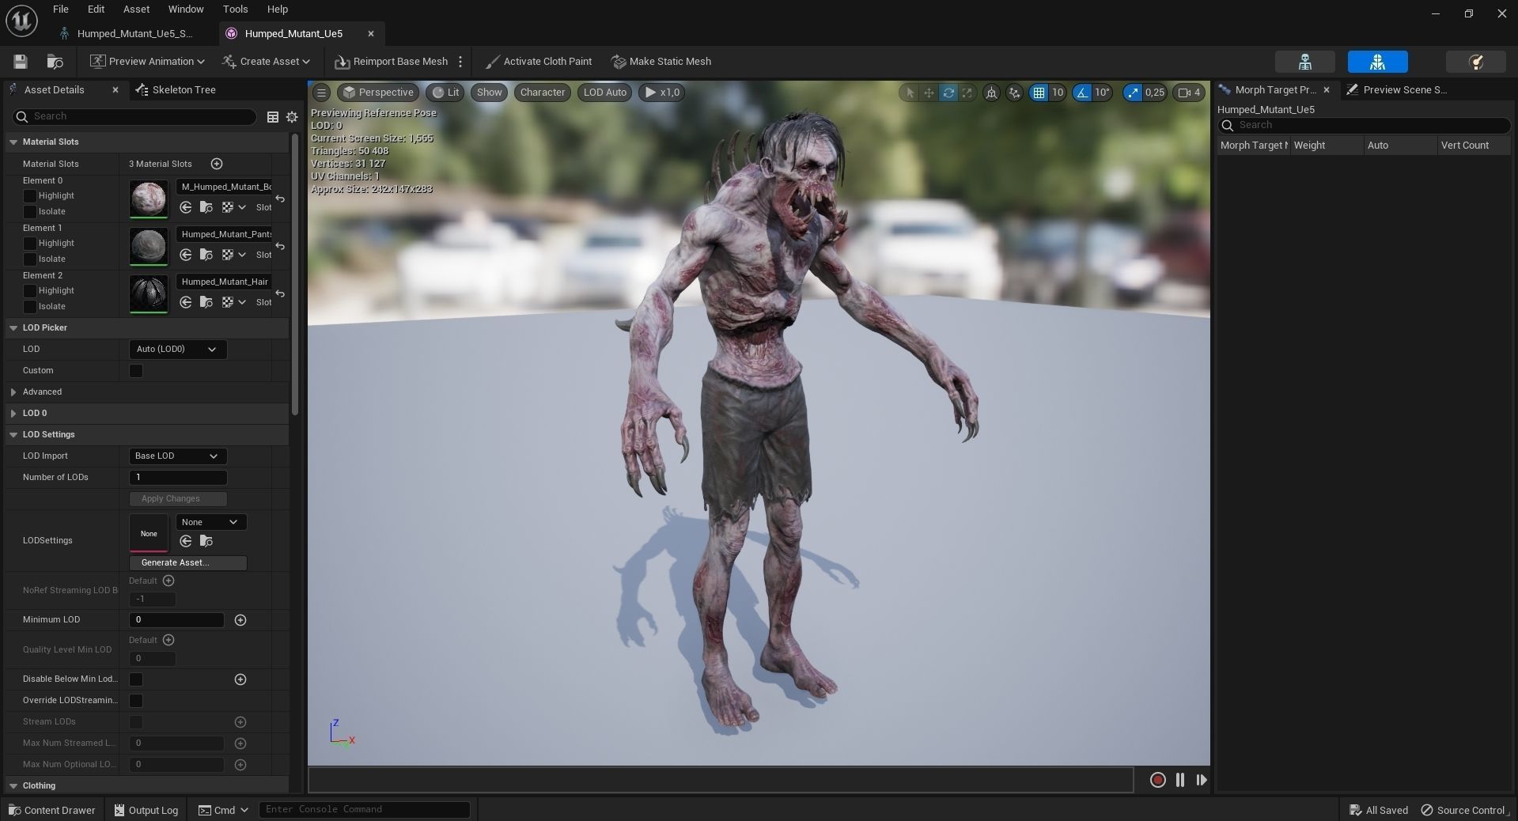The height and width of the screenshot is (821, 1518).
Task: Use selected asset for Element 1 material
Action: (186, 255)
